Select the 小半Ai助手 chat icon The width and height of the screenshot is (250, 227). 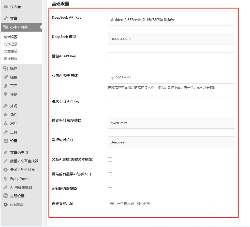pos(5,27)
